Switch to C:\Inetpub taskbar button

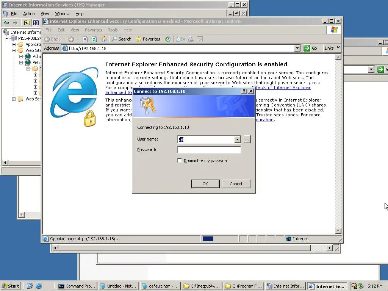202,286
